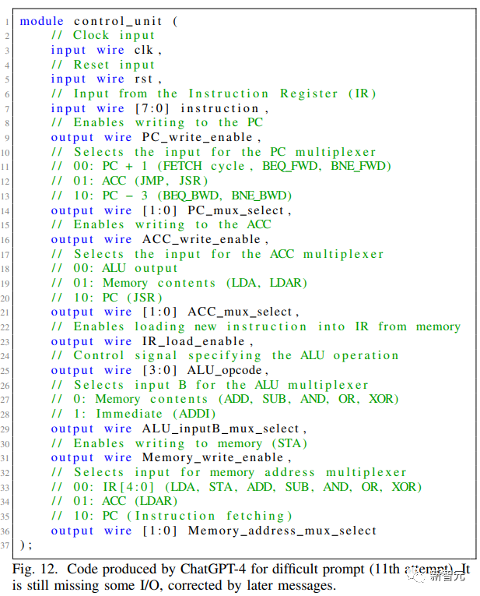Click the 'Memory_address_mux_select' output name
The height and width of the screenshot is (596, 480).
[282, 531]
